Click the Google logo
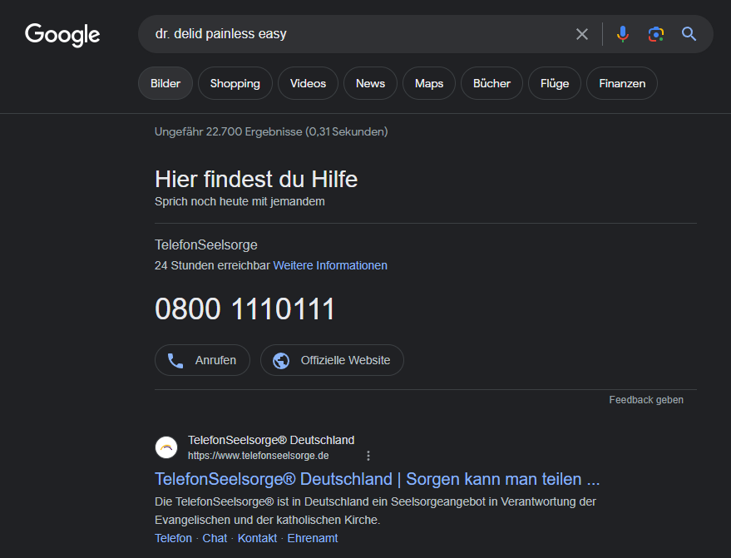Screen dimensions: 731x558 62,34
